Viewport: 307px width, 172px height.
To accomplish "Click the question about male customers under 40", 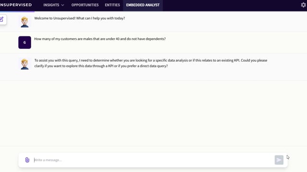I will click(100, 39).
